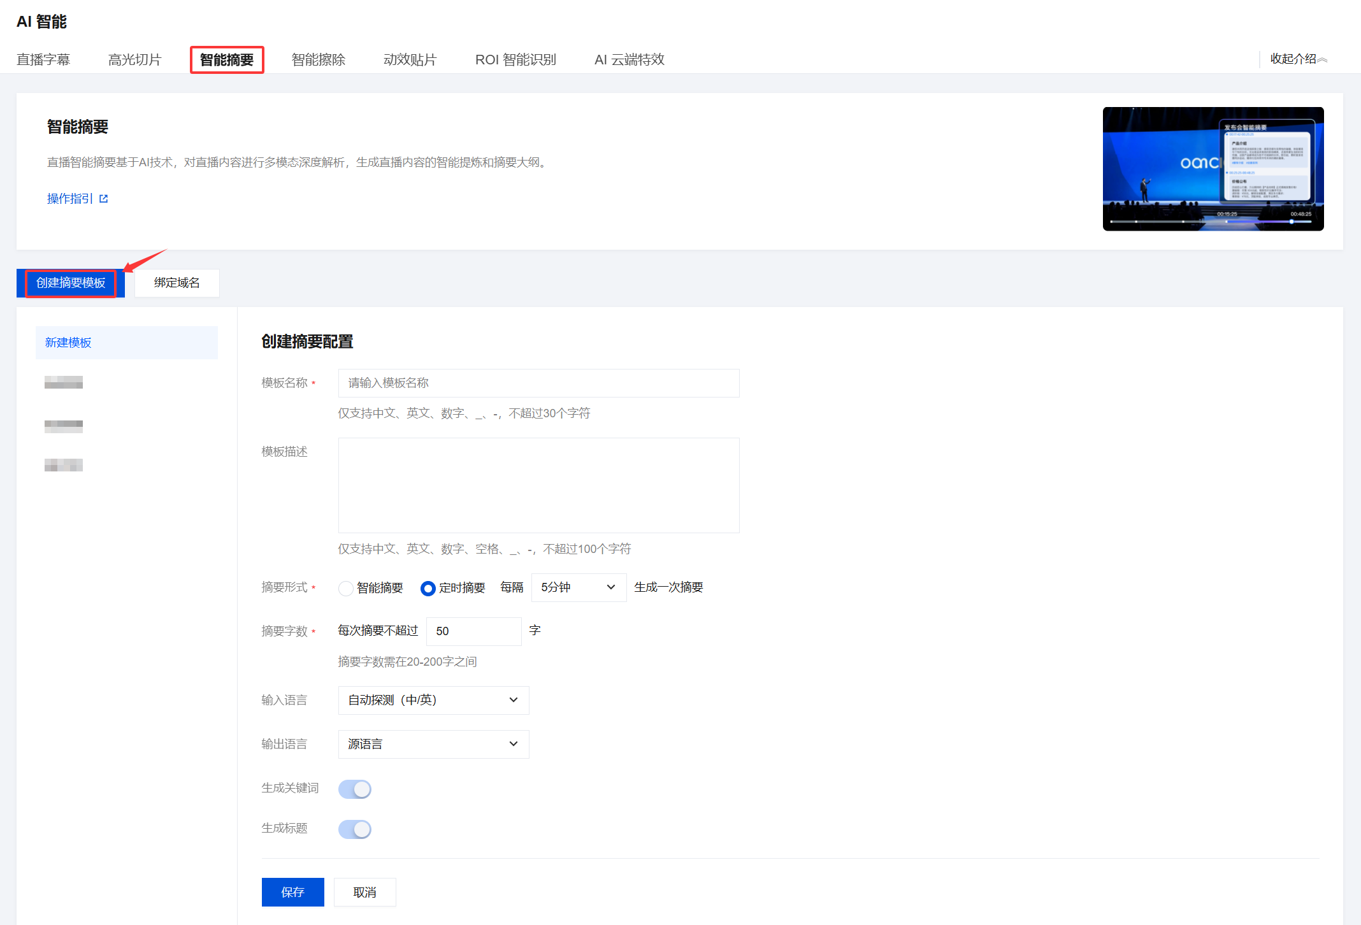
Task: Click the 模板描述 text area
Action: coord(538,485)
